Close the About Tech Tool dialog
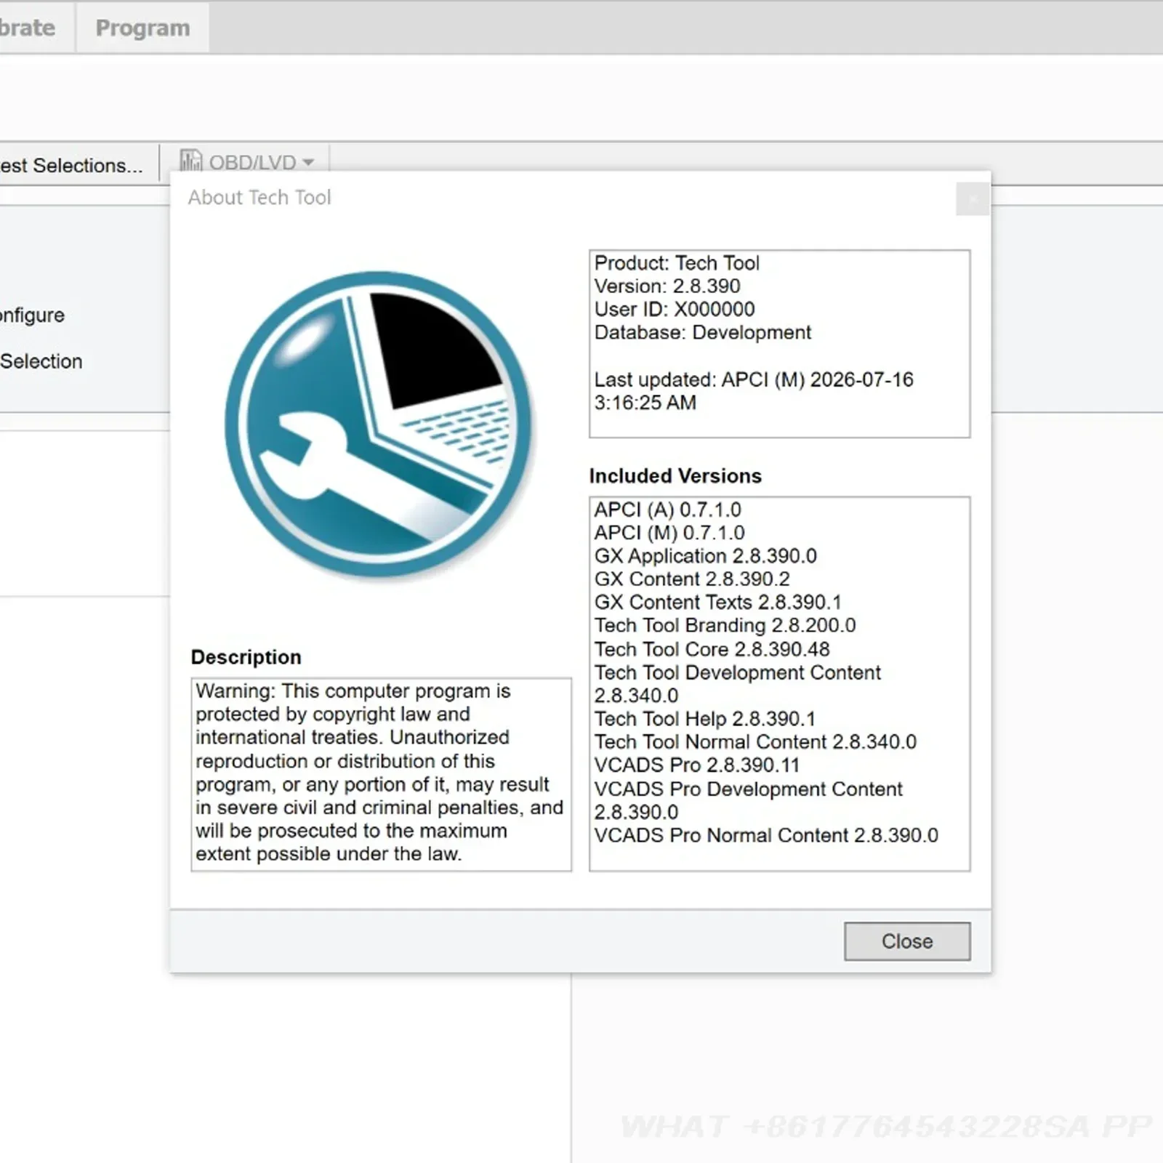1163x1163 pixels. click(x=906, y=941)
